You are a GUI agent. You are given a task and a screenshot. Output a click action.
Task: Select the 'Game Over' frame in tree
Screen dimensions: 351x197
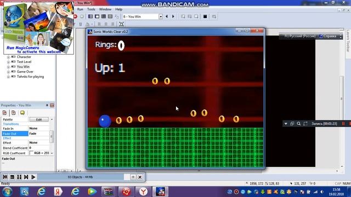click(x=25, y=72)
